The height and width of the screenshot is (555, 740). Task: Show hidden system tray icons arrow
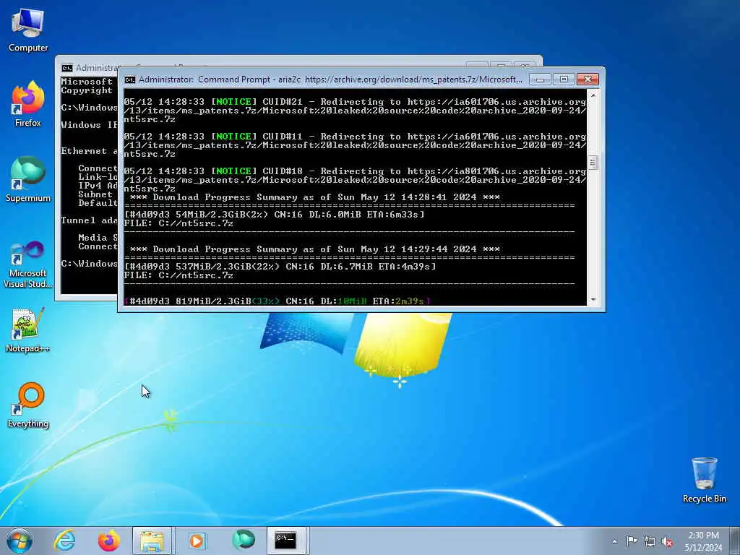(x=614, y=541)
